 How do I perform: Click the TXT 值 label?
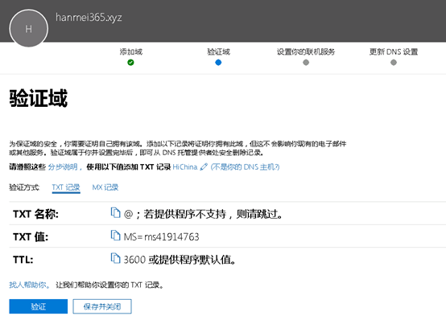click(31, 236)
